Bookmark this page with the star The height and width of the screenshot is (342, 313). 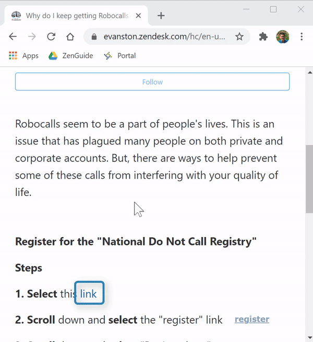click(x=239, y=37)
